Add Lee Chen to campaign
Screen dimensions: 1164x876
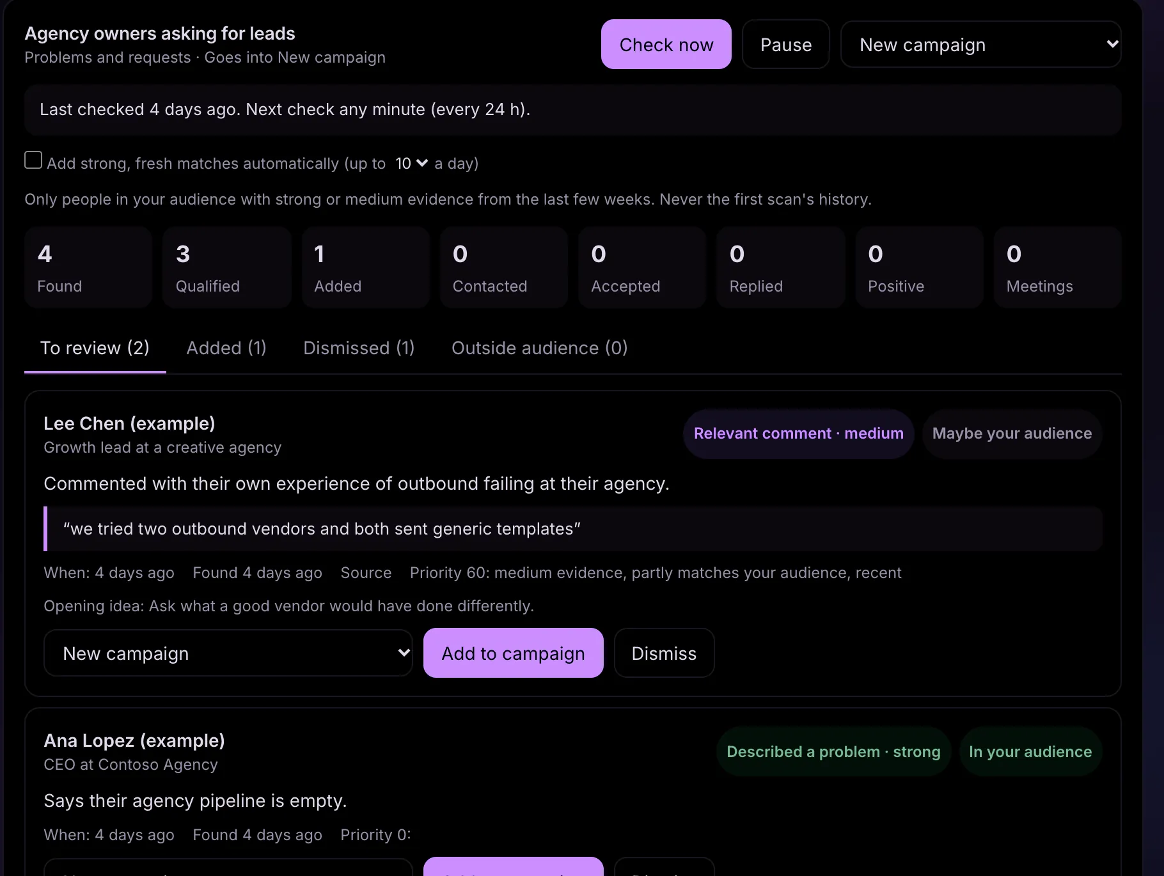(513, 653)
